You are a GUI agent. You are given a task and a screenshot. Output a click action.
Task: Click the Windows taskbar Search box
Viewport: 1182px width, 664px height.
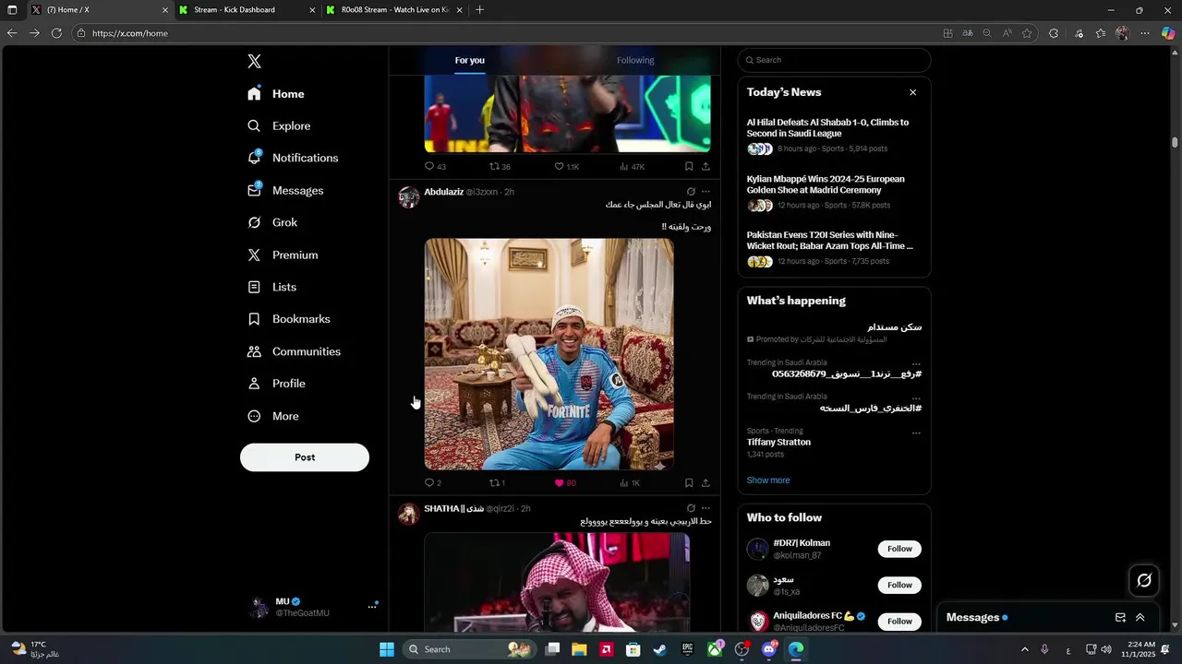pyautogui.click(x=469, y=649)
